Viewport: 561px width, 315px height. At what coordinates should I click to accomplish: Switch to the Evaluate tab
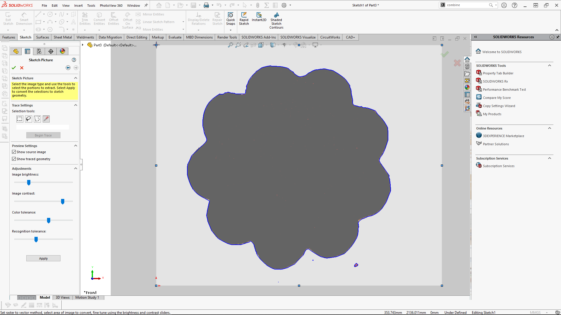(x=175, y=37)
